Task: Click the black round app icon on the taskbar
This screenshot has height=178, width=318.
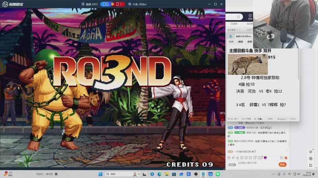Action: pyautogui.click(x=196, y=174)
